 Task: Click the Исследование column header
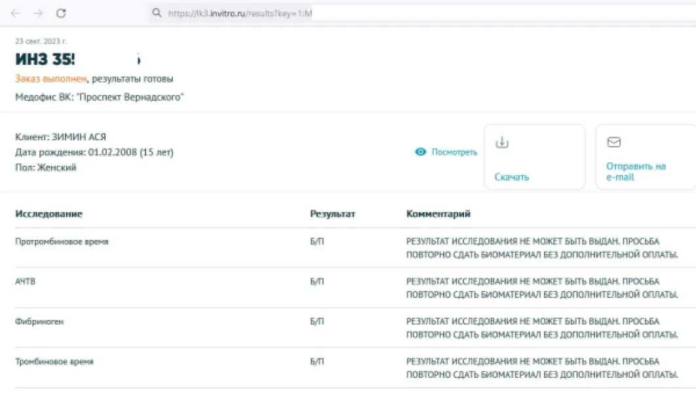click(49, 214)
